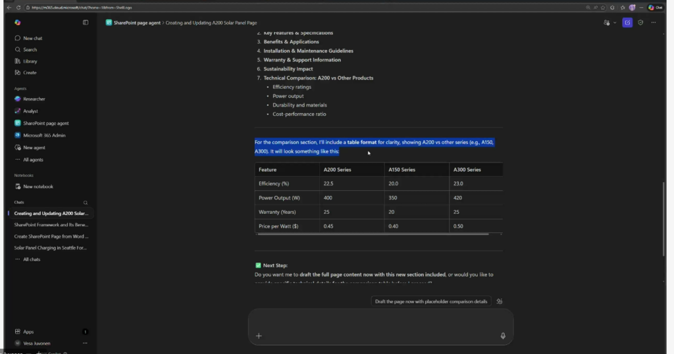Click SharePoint page agent breadcrumb link
This screenshot has height=354, width=674.
click(x=137, y=22)
